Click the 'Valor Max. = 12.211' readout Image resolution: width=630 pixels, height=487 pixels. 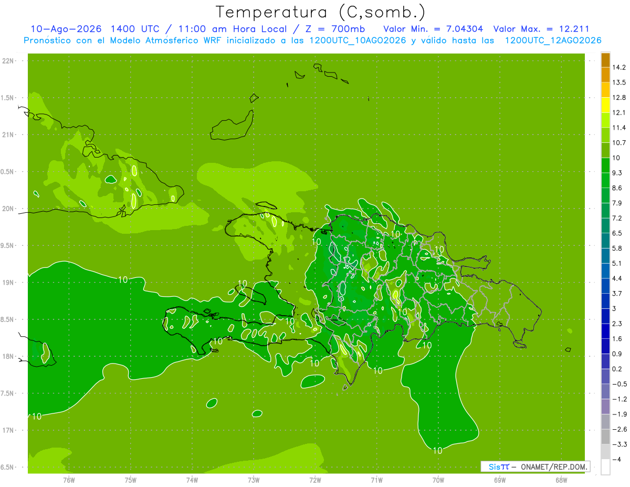(x=541, y=29)
